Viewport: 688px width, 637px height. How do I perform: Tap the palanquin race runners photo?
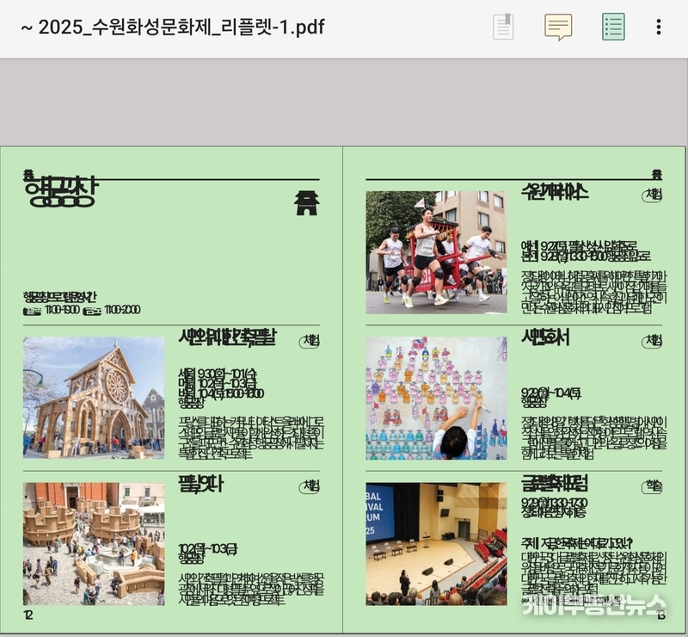coord(437,252)
